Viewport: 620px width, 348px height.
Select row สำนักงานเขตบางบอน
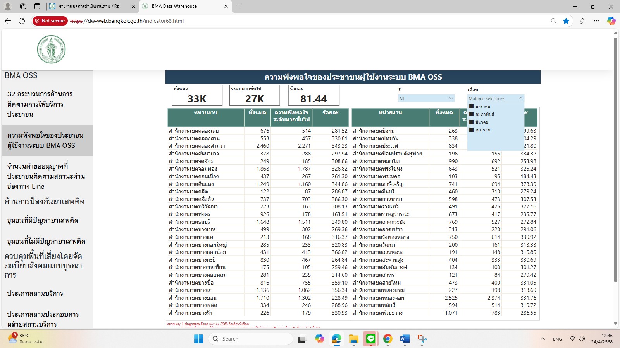(258, 298)
